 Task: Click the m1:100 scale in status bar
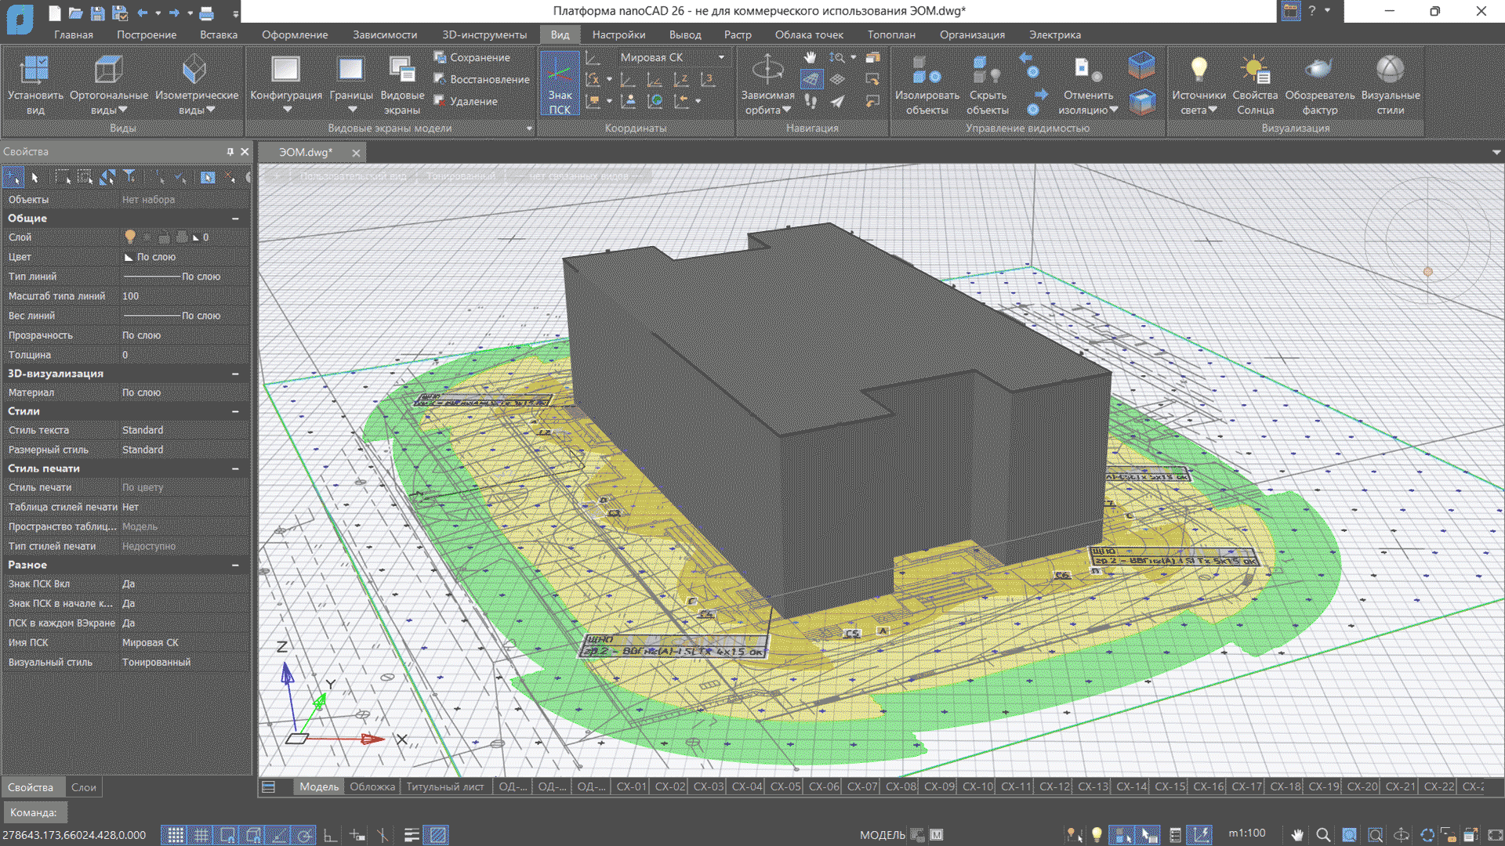[x=1247, y=833]
